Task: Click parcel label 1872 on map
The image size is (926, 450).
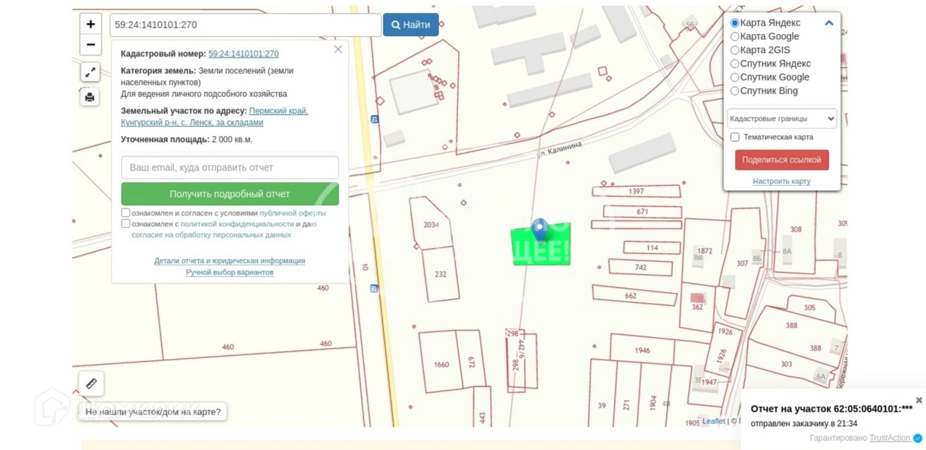Action: click(x=705, y=251)
